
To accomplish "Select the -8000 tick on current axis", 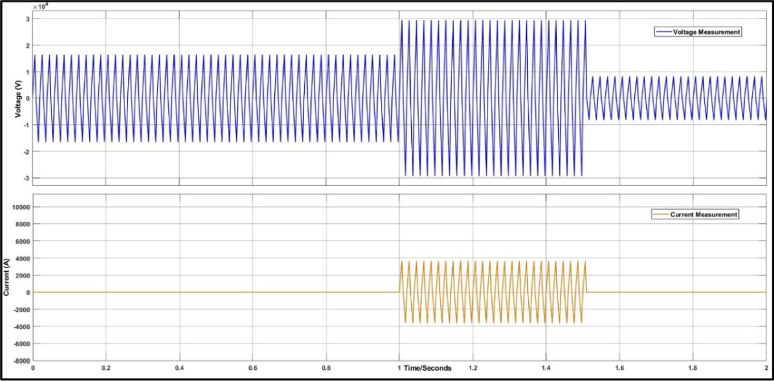I will [23, 360].
